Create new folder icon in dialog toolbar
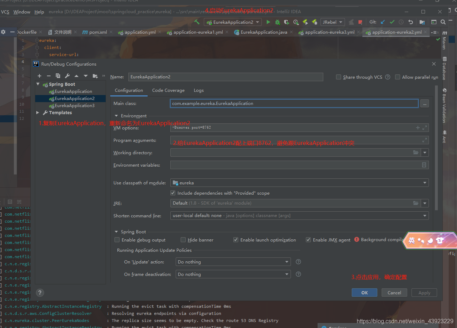Viewport: 457px width, 328px height. point(95,76)
